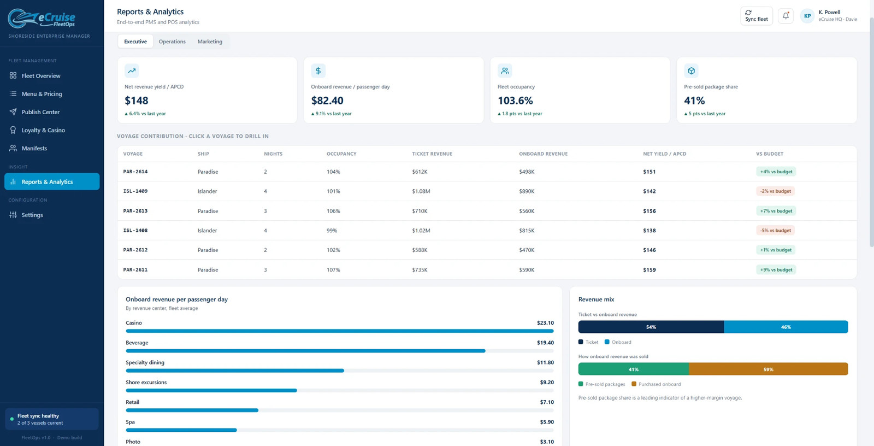The height and width of the screenshot is (446, 874).
Task: Drill into voyage ISL-1409
Action: coord(487,191)
